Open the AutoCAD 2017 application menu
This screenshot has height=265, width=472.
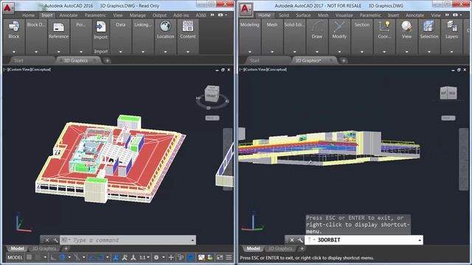pos(246,8)
